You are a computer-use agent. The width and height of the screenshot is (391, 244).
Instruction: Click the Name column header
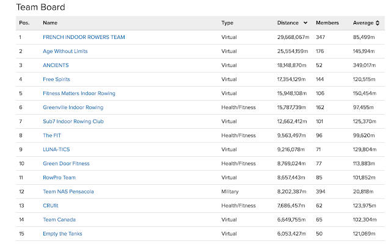coord(50,23)
